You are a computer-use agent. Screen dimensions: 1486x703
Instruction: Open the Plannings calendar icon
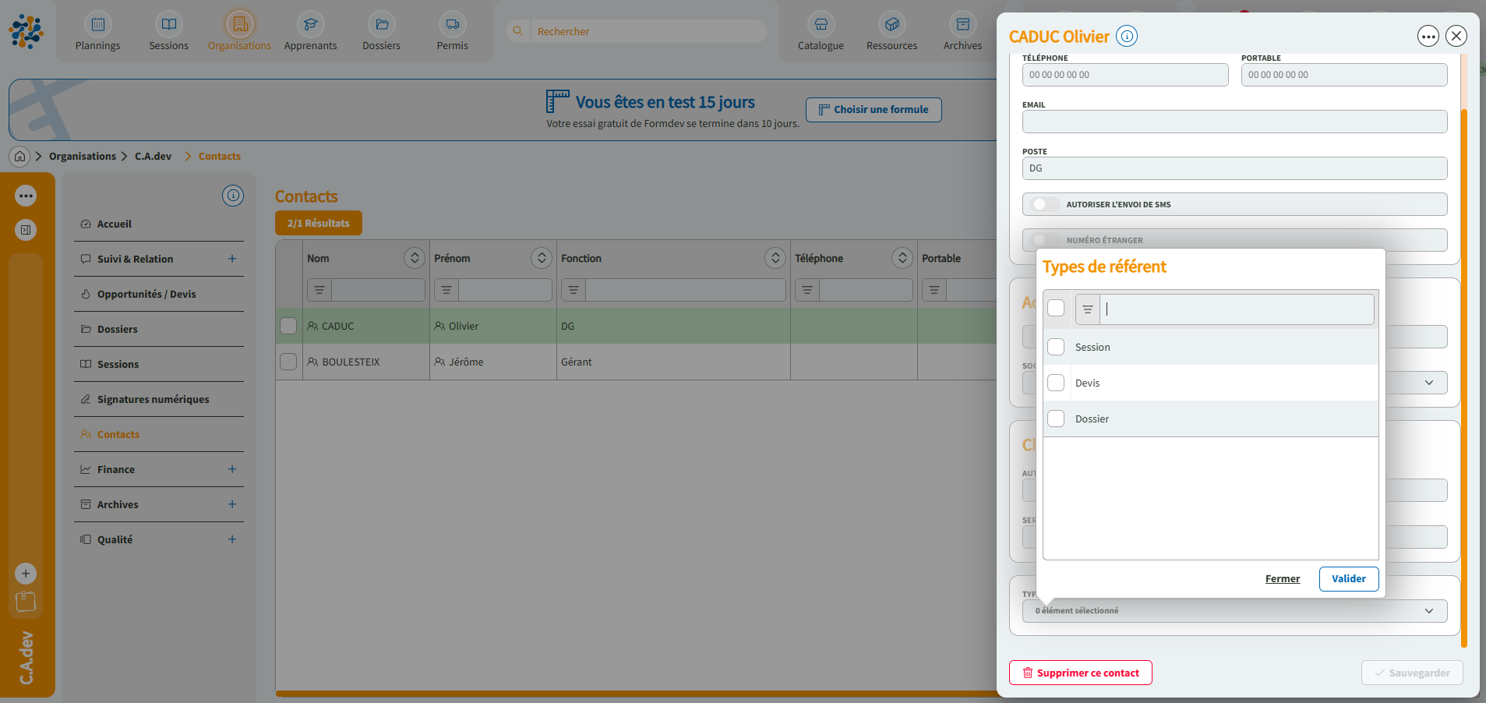[x=97, y=25]
